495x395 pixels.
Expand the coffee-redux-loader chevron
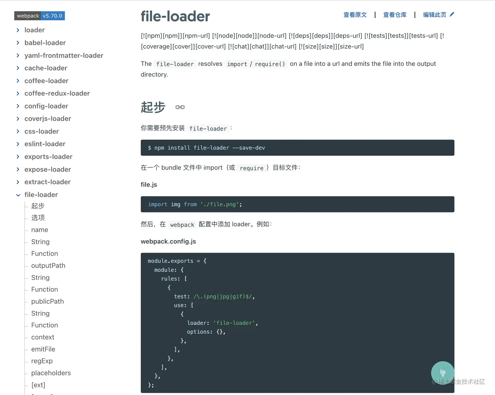coord(18,94)
